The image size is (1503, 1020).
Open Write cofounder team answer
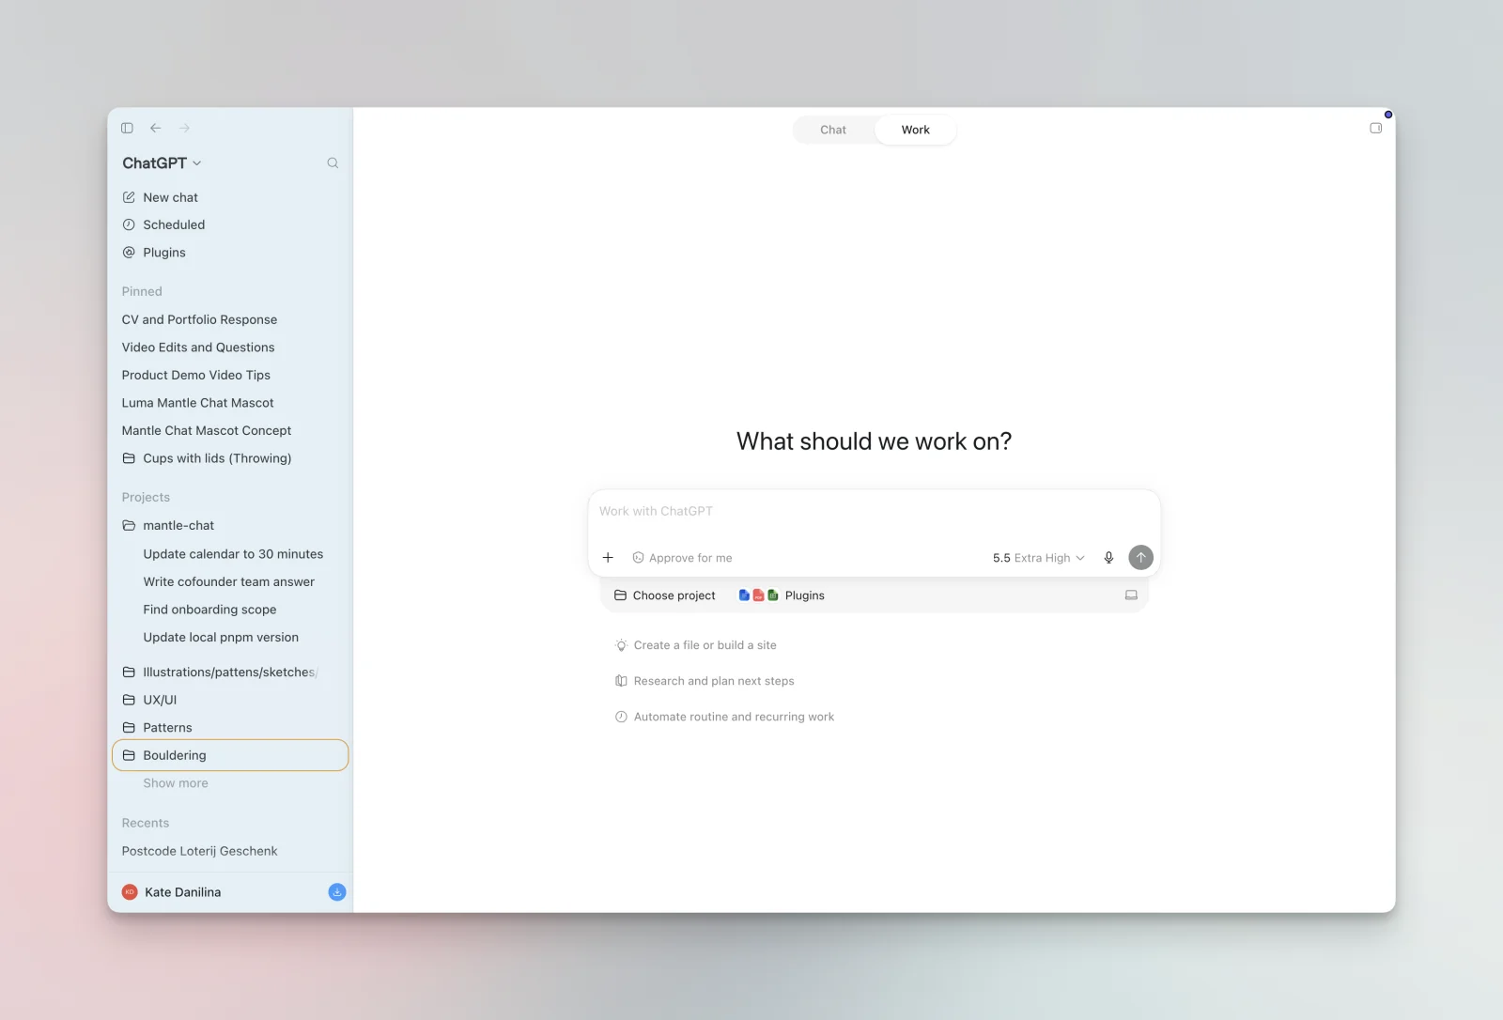click(x=230, y=582)
